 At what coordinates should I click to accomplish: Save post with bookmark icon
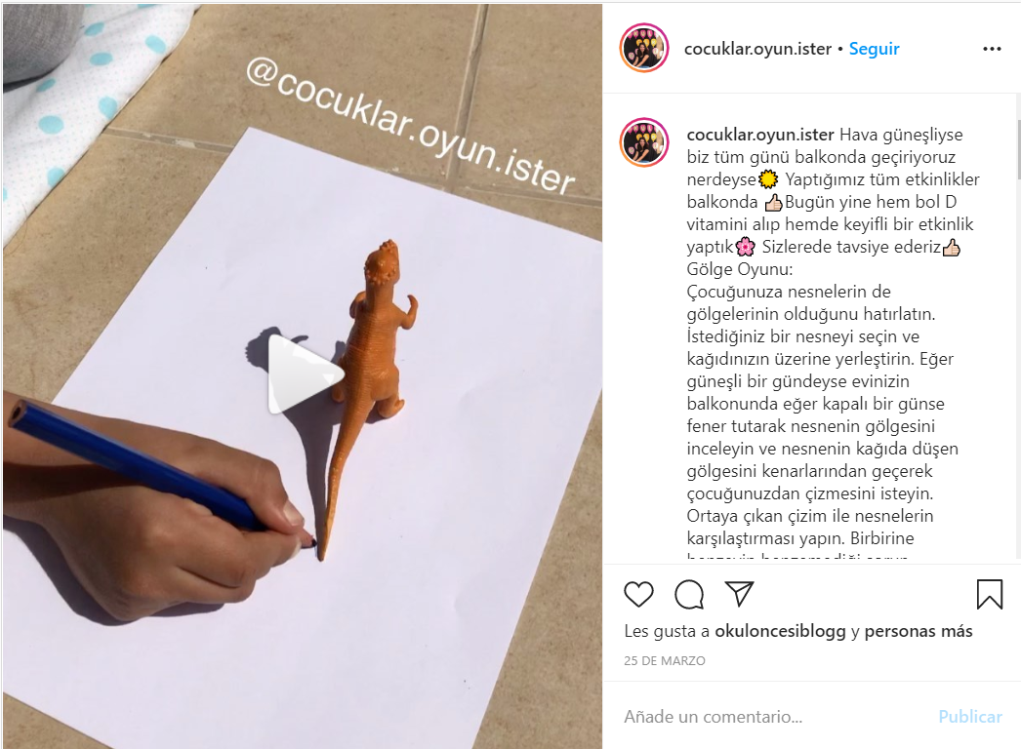pyautogui.click(x=989, y=594)
